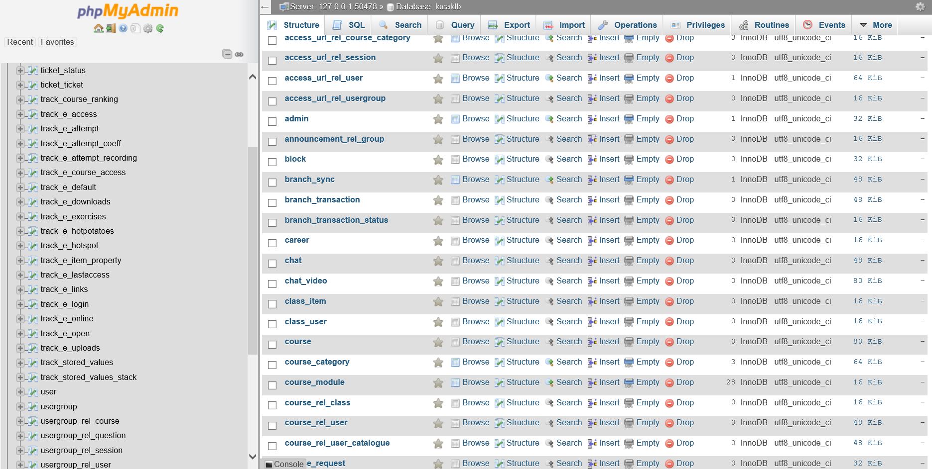932x469 pixels.
Task: Click the Recent button
Action: (19, 42)
